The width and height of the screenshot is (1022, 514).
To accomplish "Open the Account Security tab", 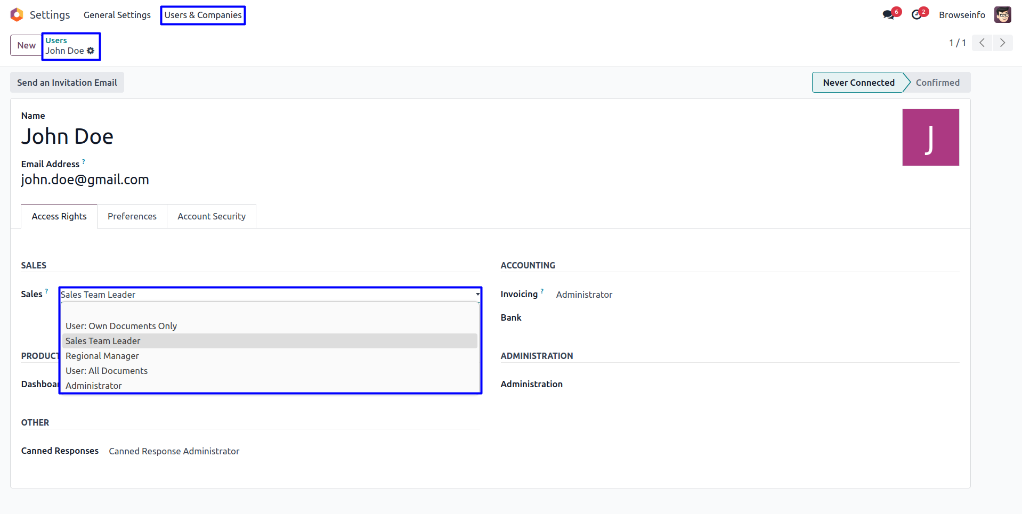I will point(212,216).
